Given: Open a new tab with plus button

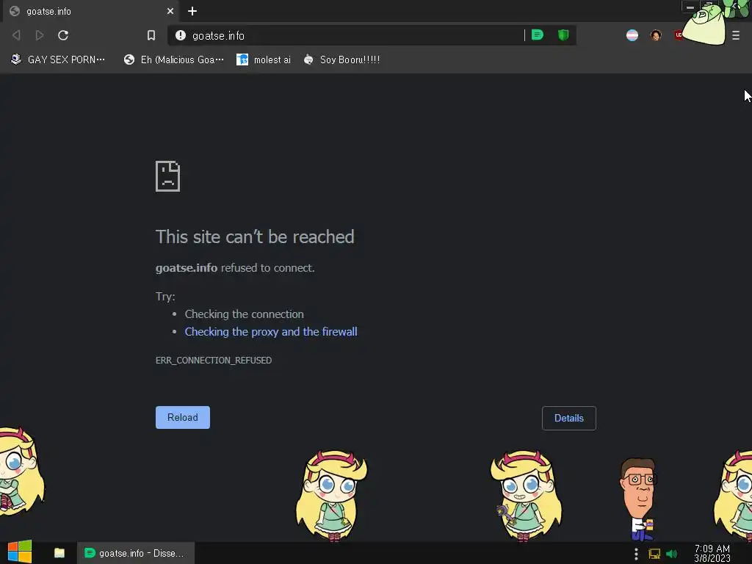Looking at the screenshot, I should coord(192,11).
